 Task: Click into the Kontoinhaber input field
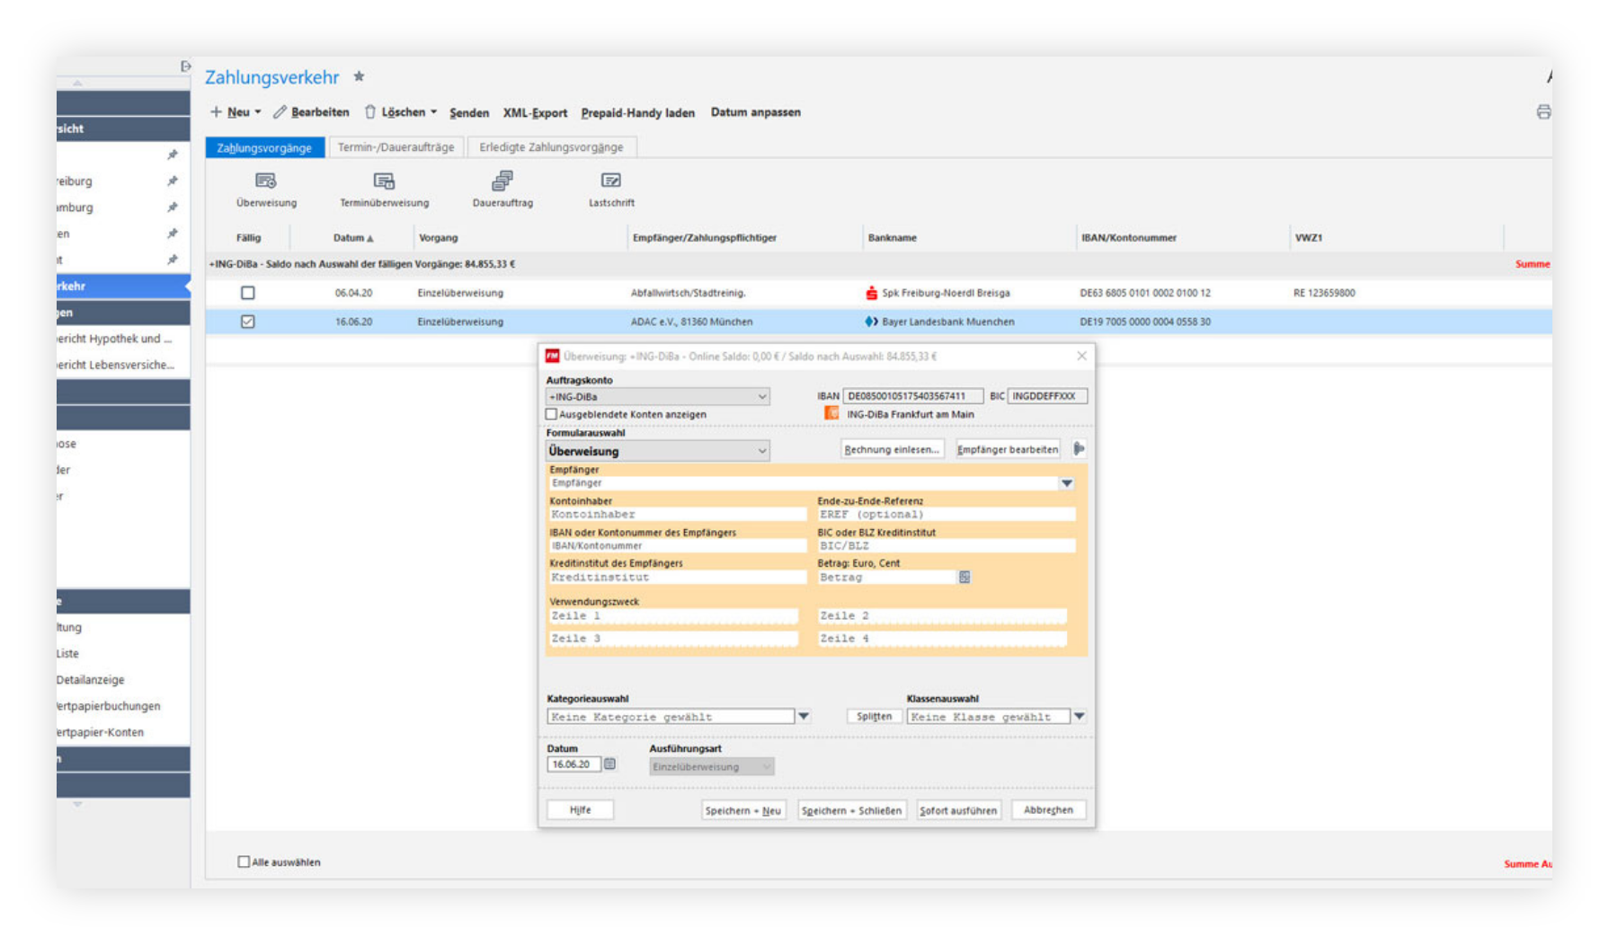click(677, 515)
